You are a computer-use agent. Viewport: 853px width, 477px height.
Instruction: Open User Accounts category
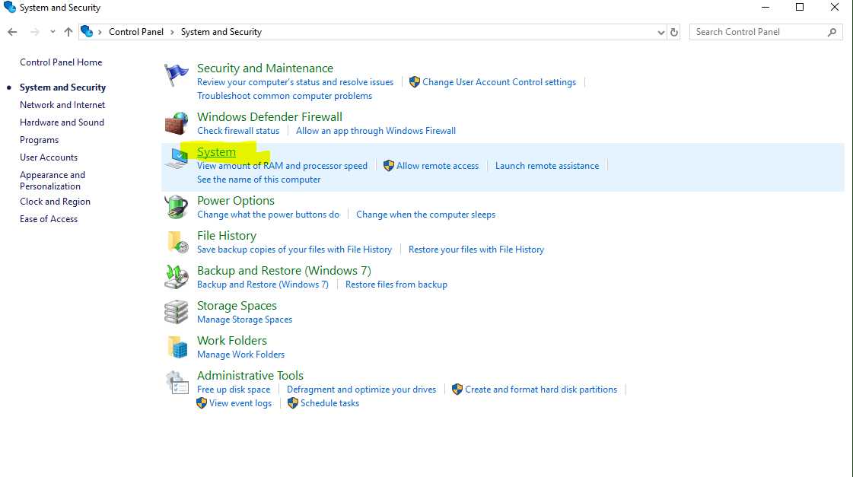coord(49,157)
